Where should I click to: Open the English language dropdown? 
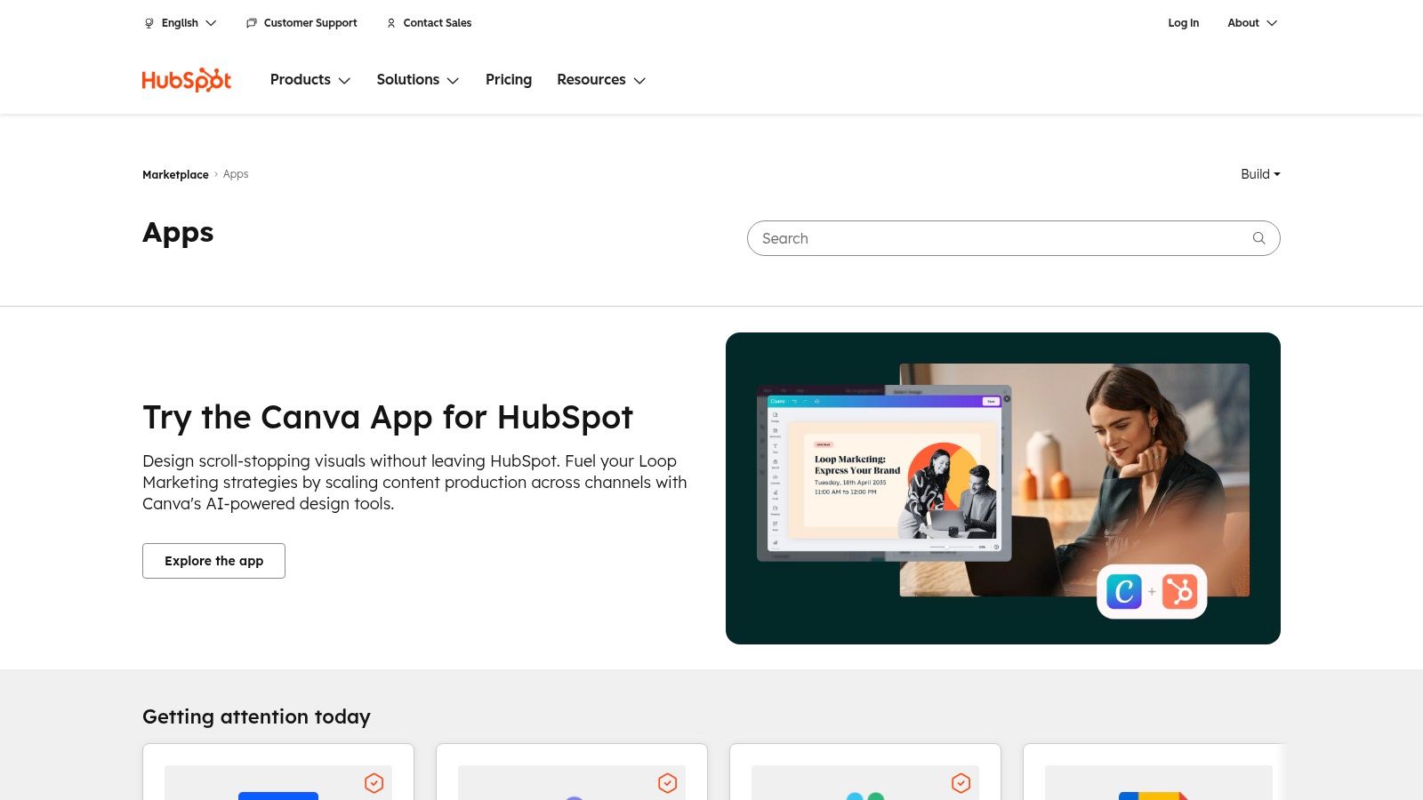pyautogui.click(x=181, y=23)
